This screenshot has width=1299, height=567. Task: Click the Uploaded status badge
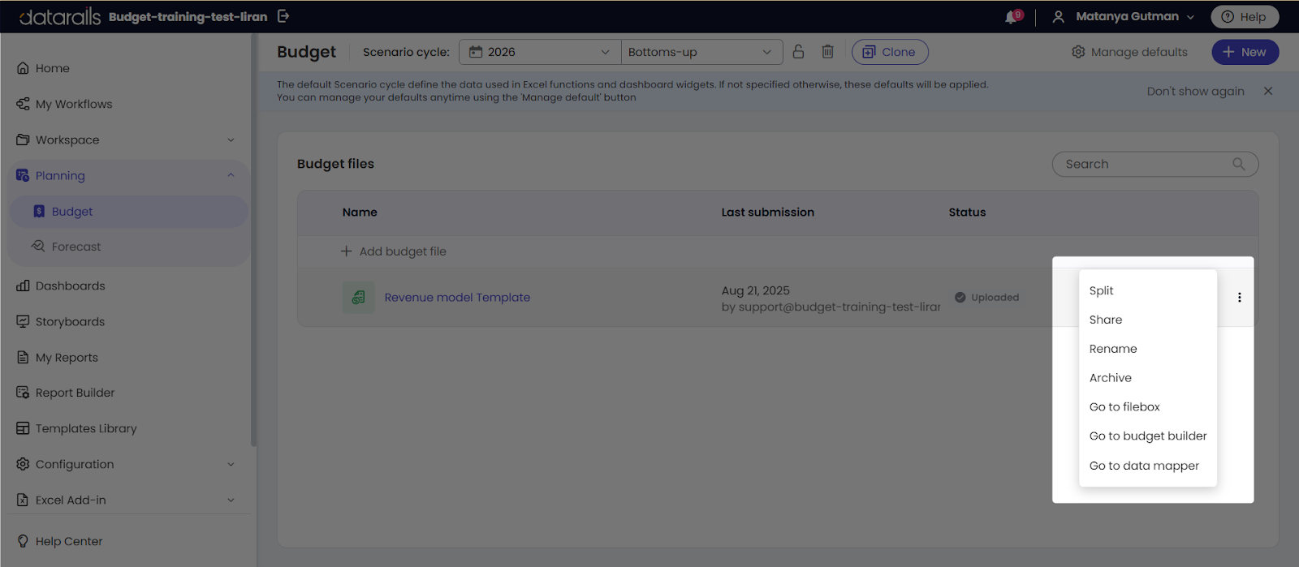[986, 298]
